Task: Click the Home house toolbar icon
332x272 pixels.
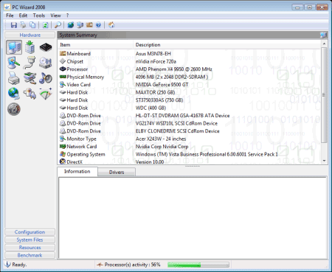Action: (111, 25)
